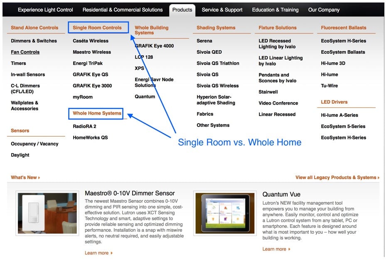Select Pendants and Sconces by Ivalo

[277, 78]
